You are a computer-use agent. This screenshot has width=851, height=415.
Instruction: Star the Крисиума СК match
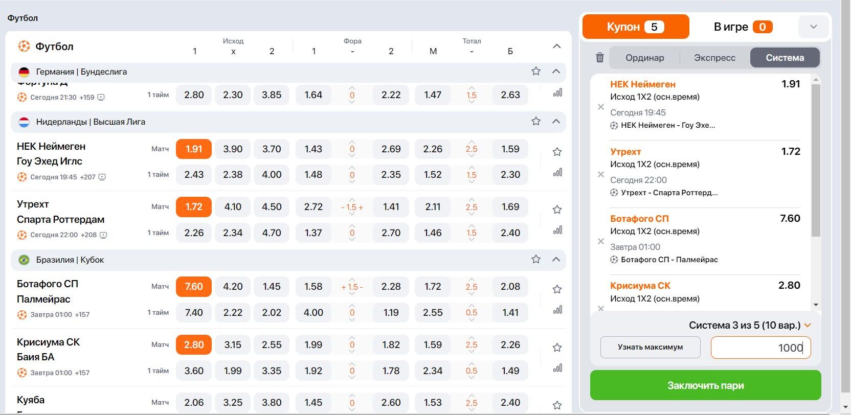coord(557,348)
